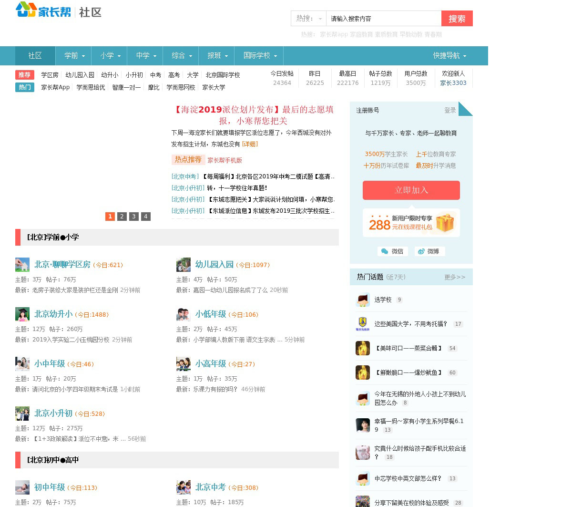Open 学而思培优 hot link
Screen dimensions: 572x507
coord(91,87)
